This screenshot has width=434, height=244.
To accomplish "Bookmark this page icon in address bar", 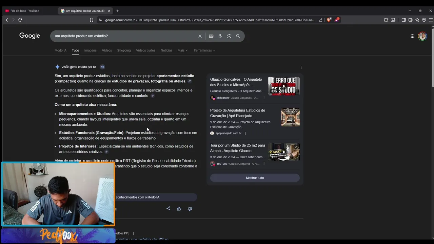I will (92, 20).
